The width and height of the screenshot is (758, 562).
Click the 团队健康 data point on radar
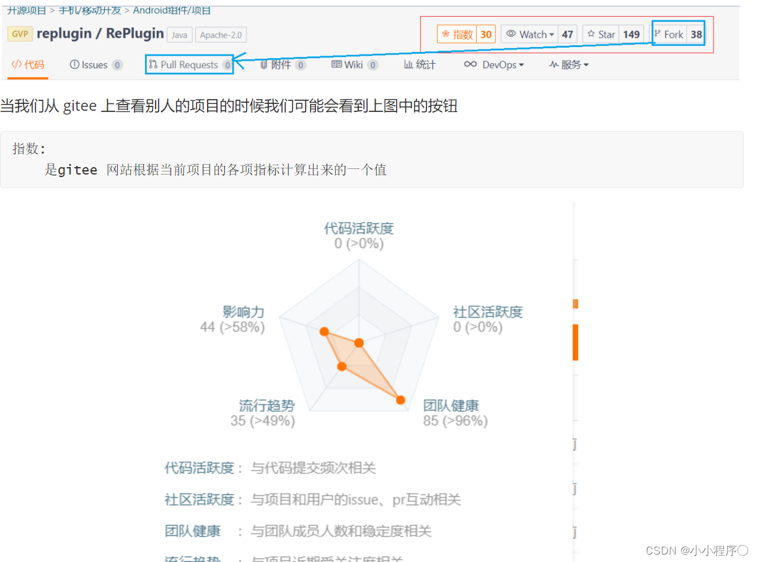click(400, 400)
